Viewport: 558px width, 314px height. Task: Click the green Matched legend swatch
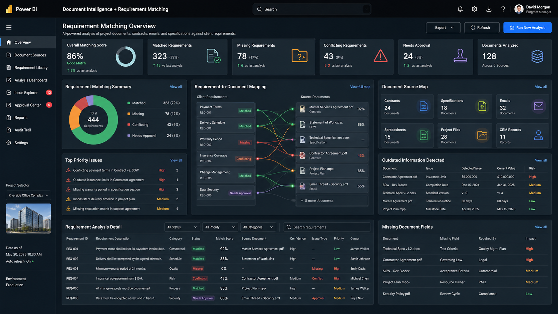click(x=129, y=103)
